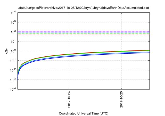Click the Coordinated Universal Time (UTC) label
Screen dimensions: 165x116
[x=84, y=113]
